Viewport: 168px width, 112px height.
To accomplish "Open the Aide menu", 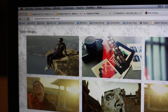I will tap(99, 8).
